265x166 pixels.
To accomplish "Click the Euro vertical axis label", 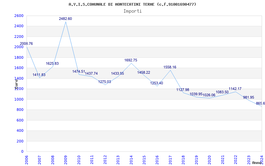I will tap(16, 84).
